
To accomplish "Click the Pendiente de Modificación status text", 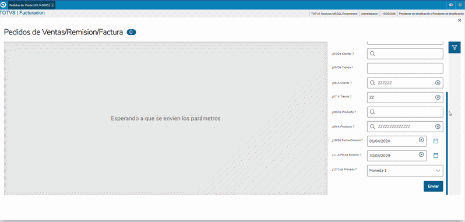I will (431, 13).
